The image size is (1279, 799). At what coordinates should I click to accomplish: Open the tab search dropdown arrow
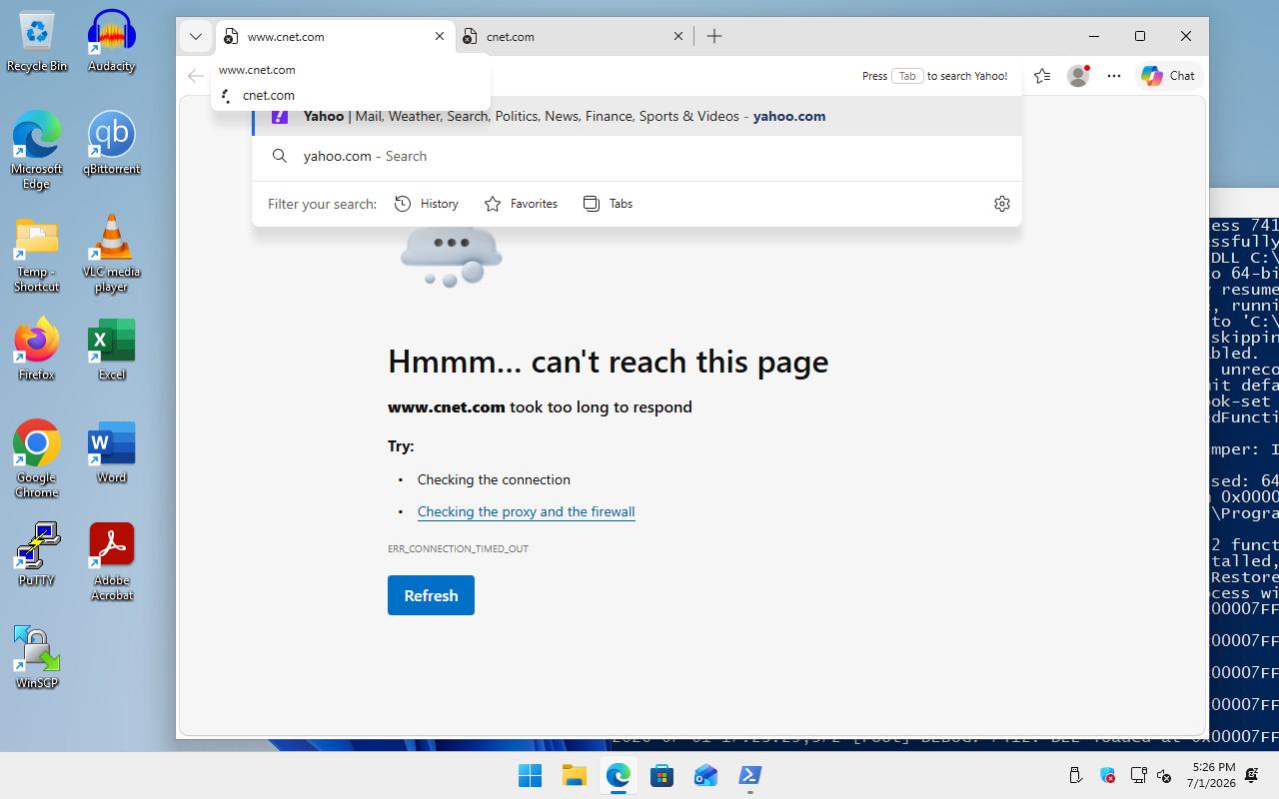pos(196,36)
